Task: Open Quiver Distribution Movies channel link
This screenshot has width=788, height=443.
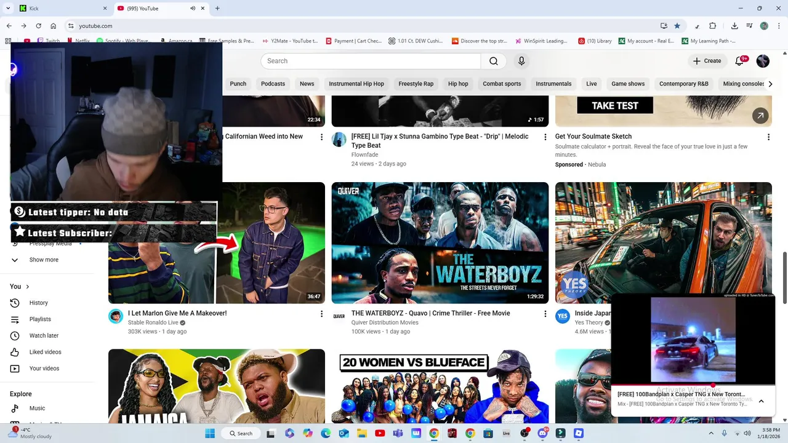Action: pos(385,322)
